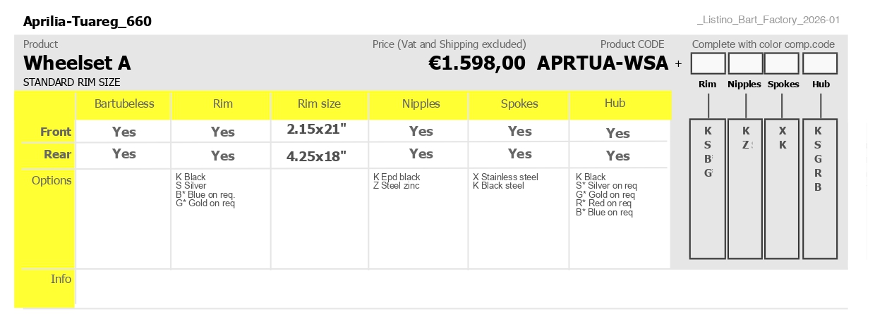Screen dimensions: 875x333
Task: Click the Aprilia-Tuareg_660 heading
Action: coord(87,22)
